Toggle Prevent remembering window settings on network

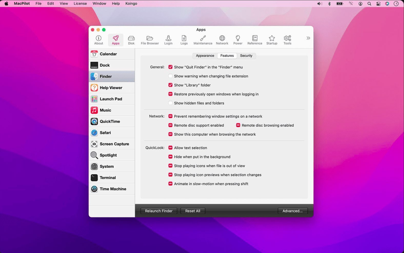[170, 116]
